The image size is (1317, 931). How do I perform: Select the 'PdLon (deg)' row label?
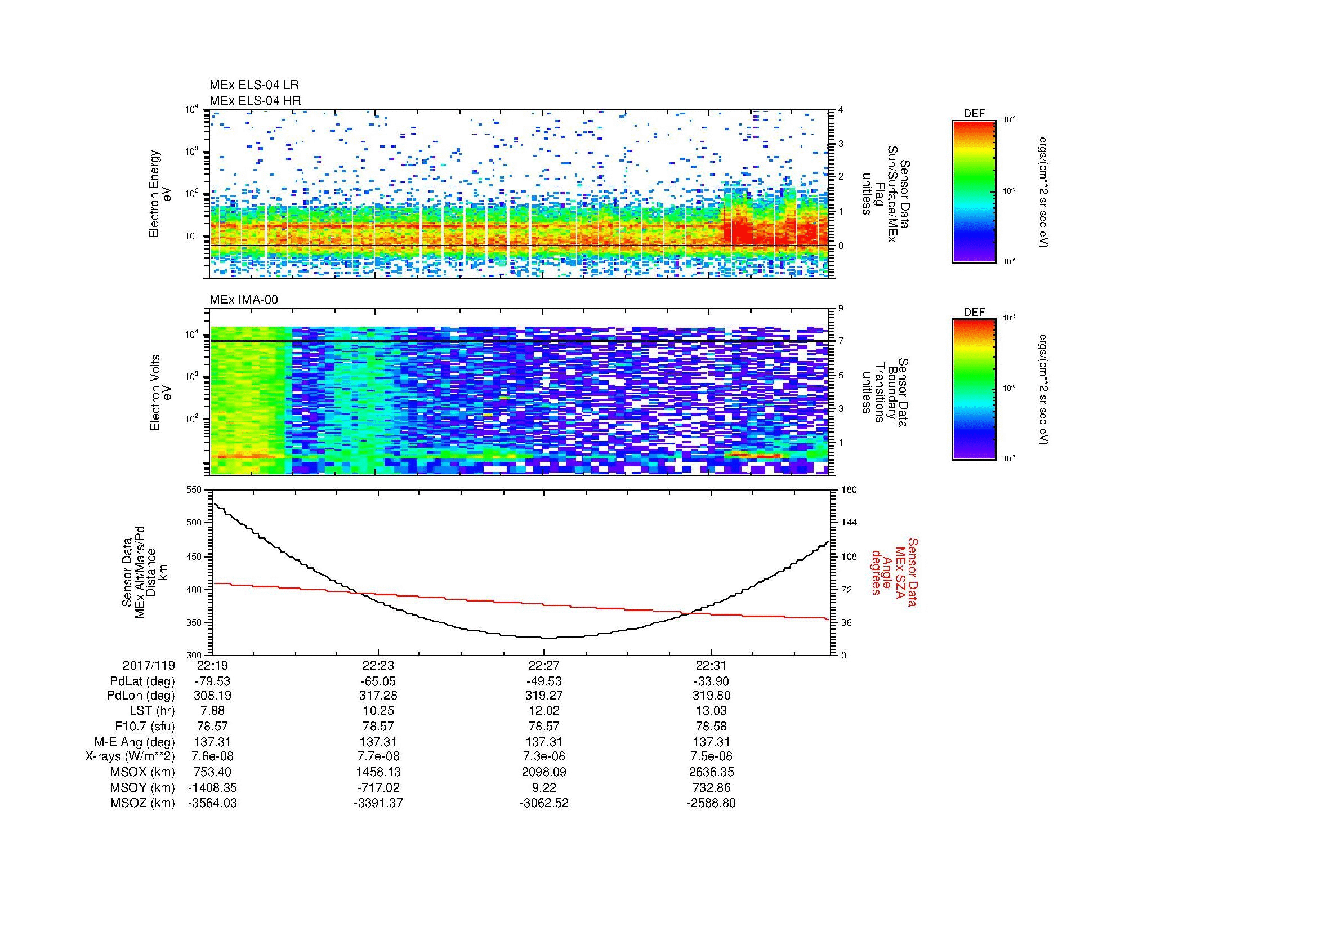(142, 696)
